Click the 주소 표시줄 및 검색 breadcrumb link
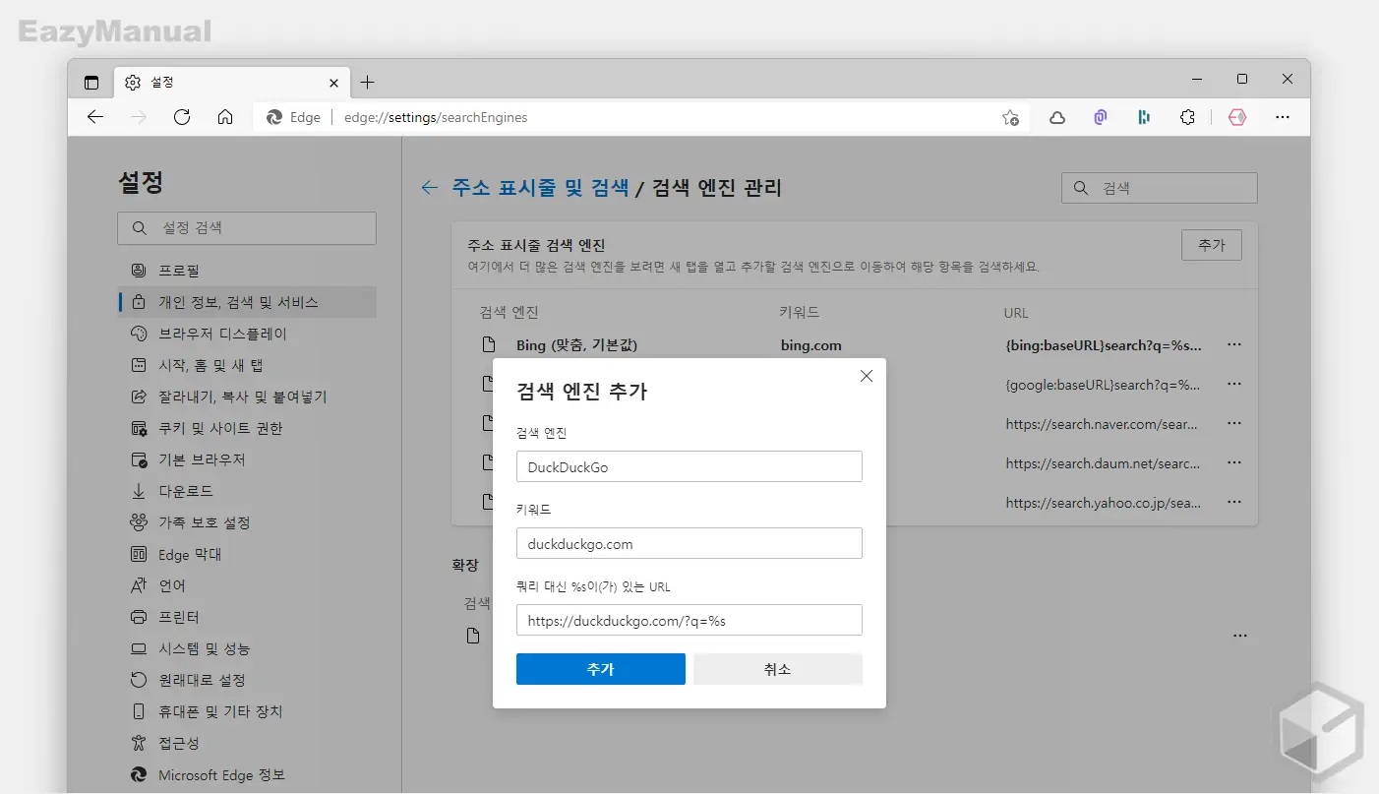The height and width of the screenshot is (794, 1379). coord(540,188)
